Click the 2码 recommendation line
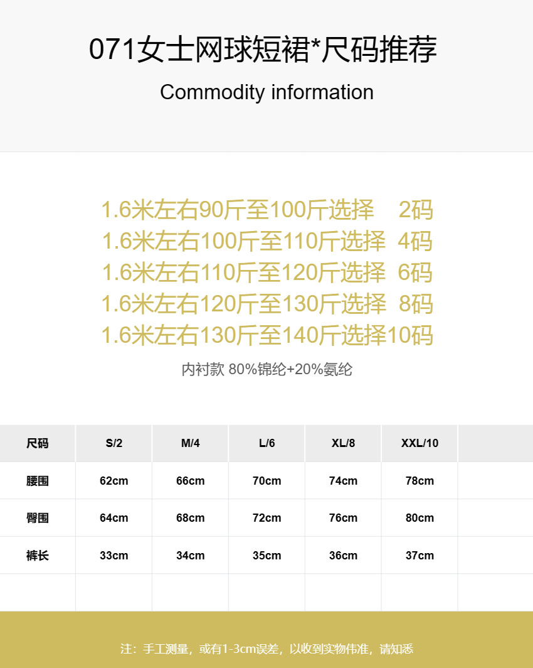Image resolution: width=533 pixels, height=668 pixels. coord(267,210)
